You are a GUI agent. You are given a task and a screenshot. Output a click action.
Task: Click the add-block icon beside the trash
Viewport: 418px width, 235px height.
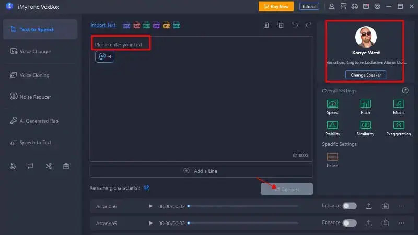[x=281, y=25]
